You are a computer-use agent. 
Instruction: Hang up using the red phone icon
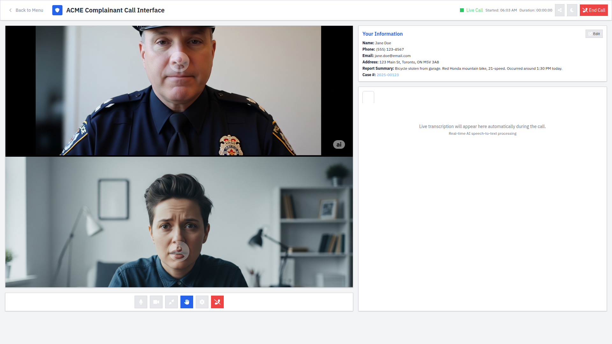(217, 302)
